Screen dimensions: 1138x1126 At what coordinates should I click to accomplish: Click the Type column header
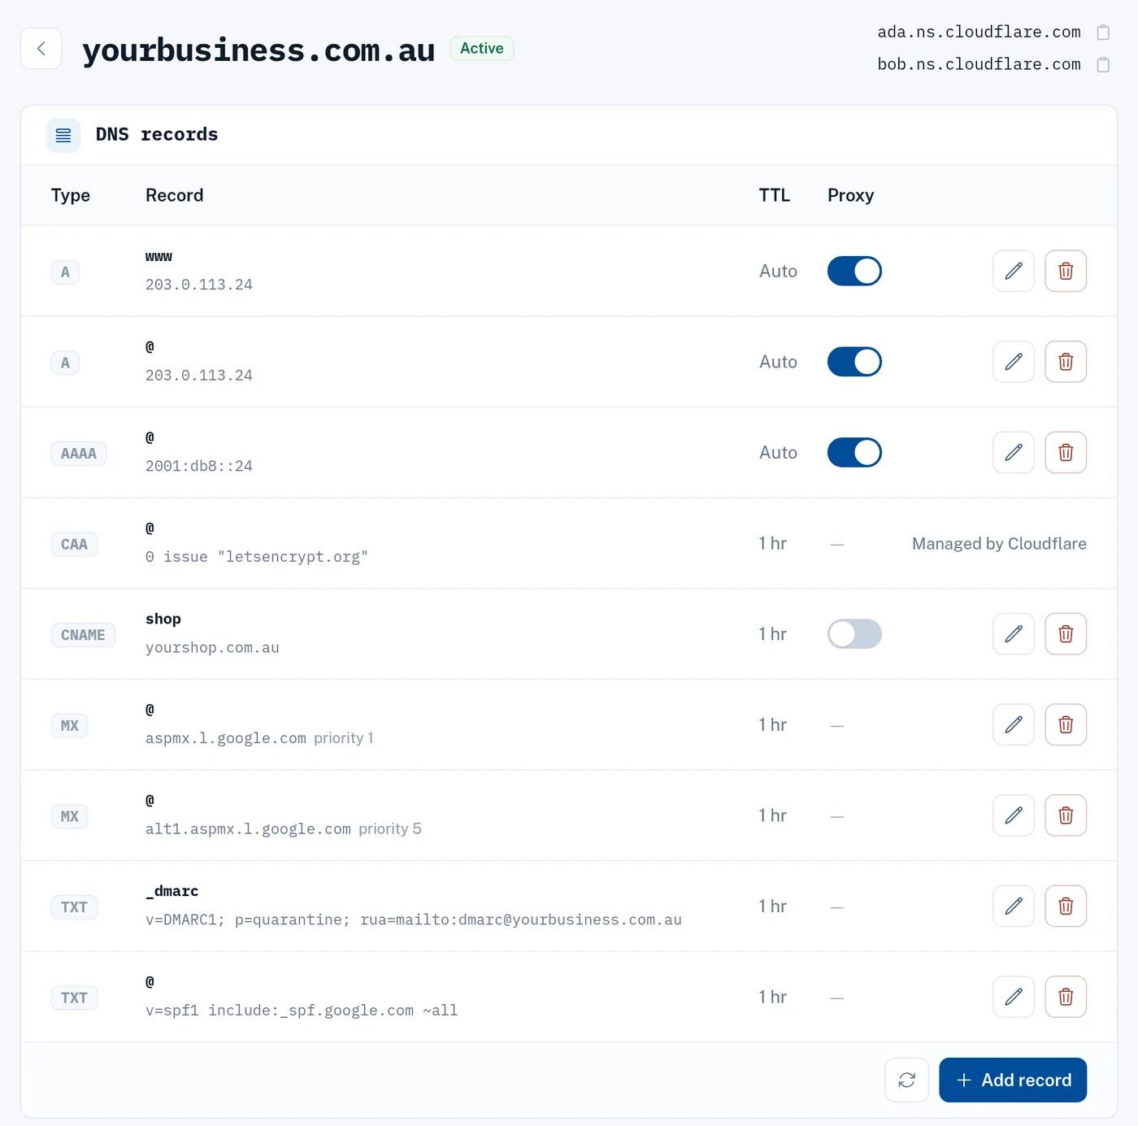71,195
